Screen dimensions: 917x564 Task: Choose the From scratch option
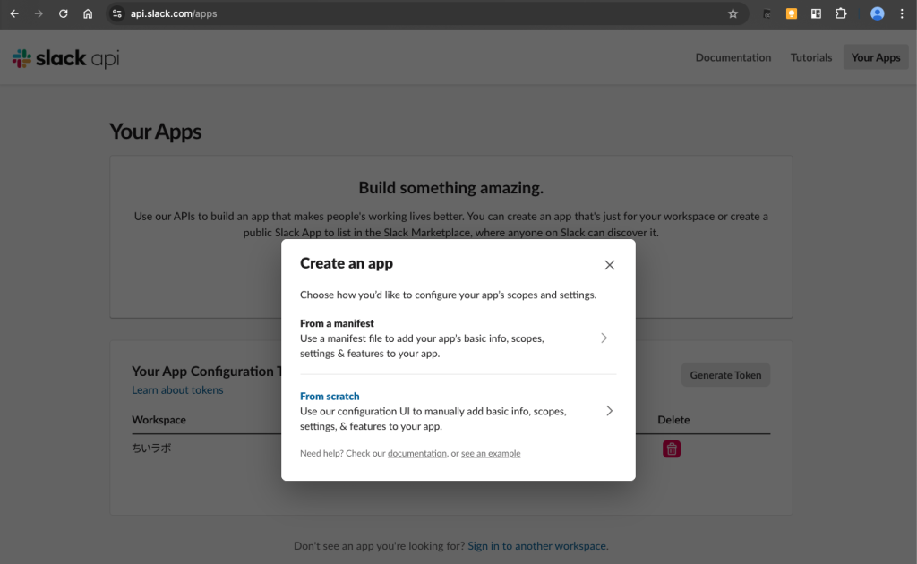(x=458, y=411)
